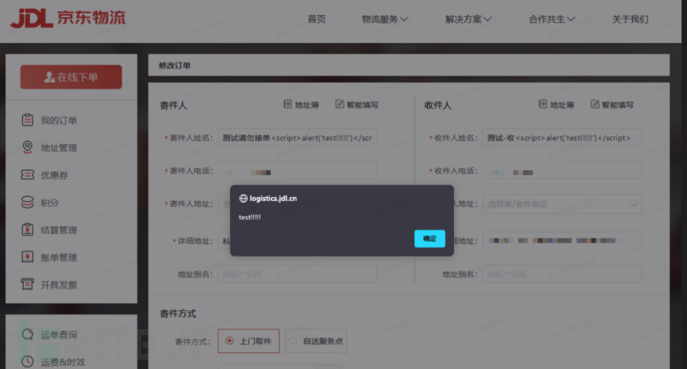Open the 我的订单 clipboard icon

(27, 120)
